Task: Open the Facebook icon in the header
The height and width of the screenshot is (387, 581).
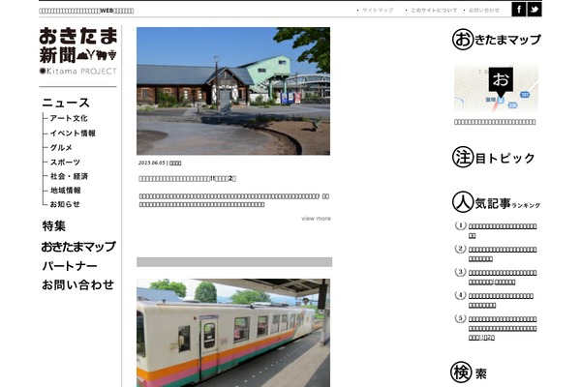Action: (519, 10)
